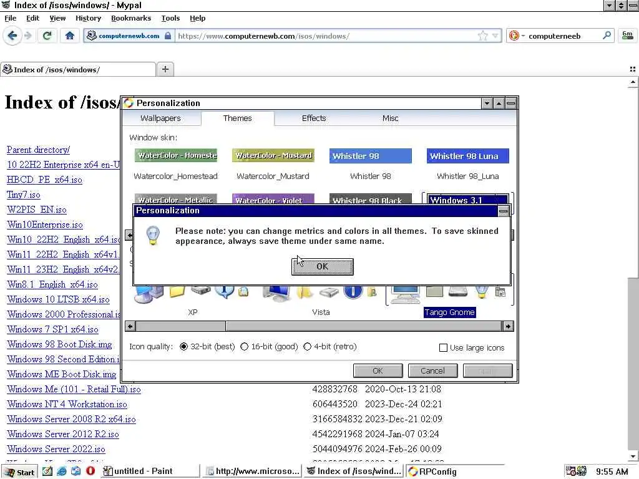Click the search magnifier icon
The image size is (639, 479).
pyautogui.click(x=607, y=36)
